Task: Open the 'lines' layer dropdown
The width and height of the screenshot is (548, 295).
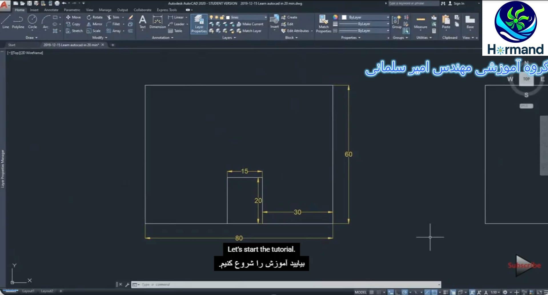Action: (x=265, y=17)
